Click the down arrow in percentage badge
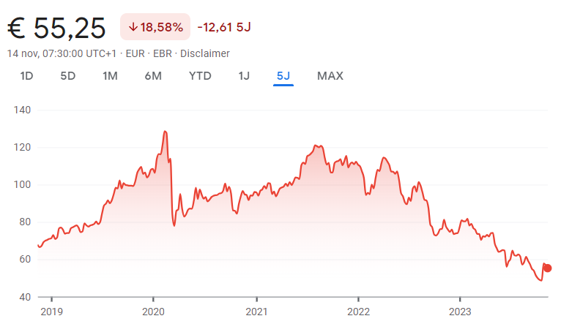 point(133,27)
